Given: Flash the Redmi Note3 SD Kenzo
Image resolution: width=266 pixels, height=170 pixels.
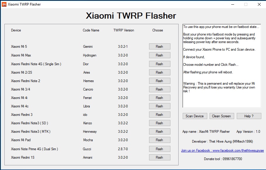Looking at the screenshot, I should (160, 123).
